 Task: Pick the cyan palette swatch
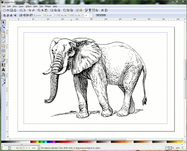point(46,142)
